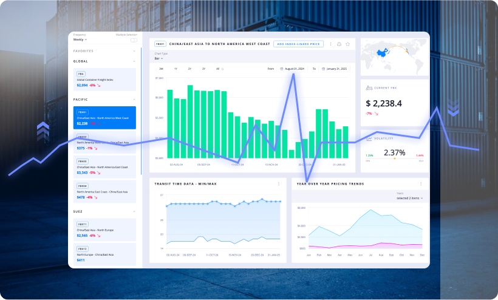Favorite this lane with the star icon
498x300 pixels.
click(348, 44)
